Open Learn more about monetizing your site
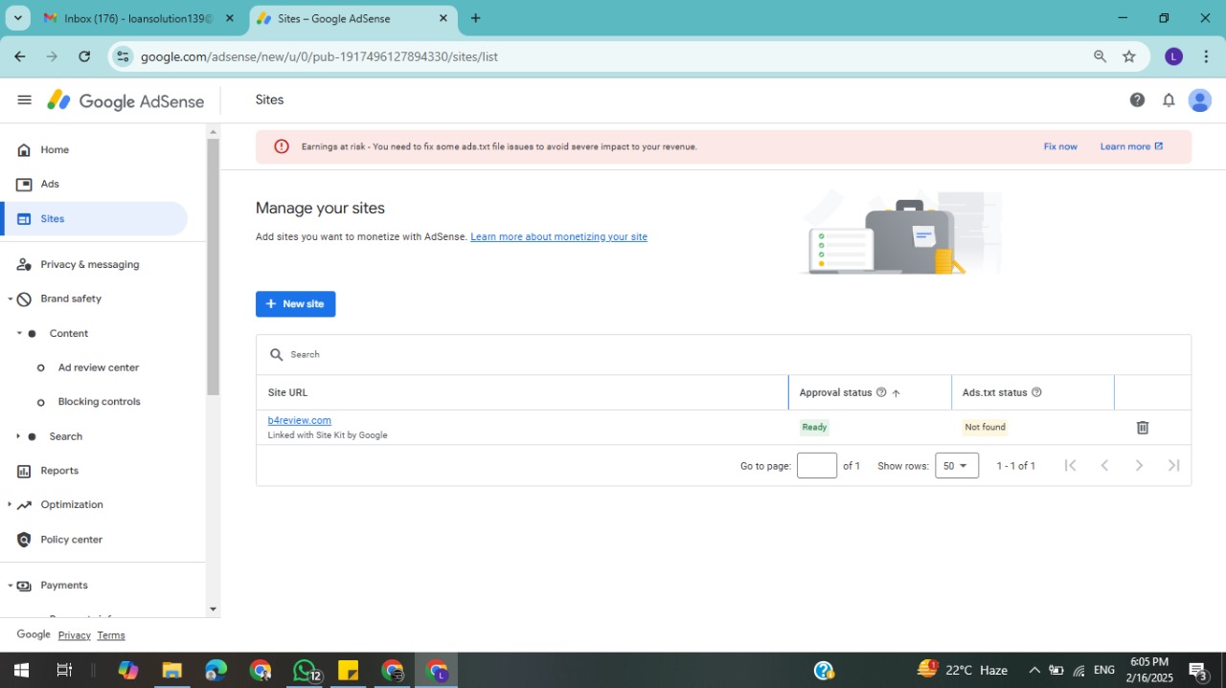 click(x=558, y=237)
